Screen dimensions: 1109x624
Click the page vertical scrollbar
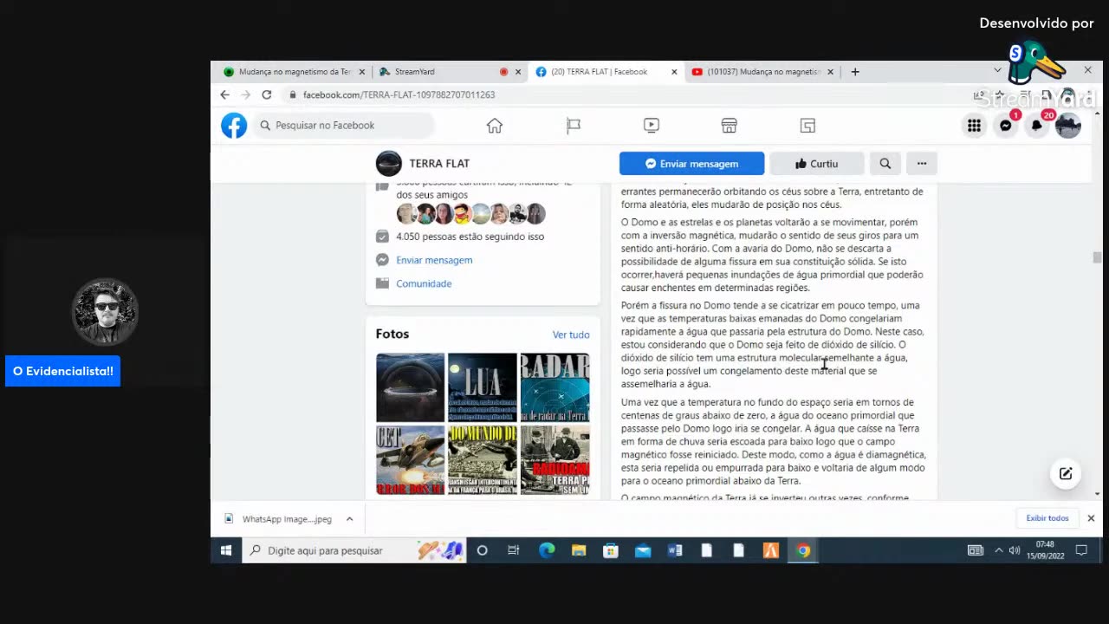click(1098, 257)
